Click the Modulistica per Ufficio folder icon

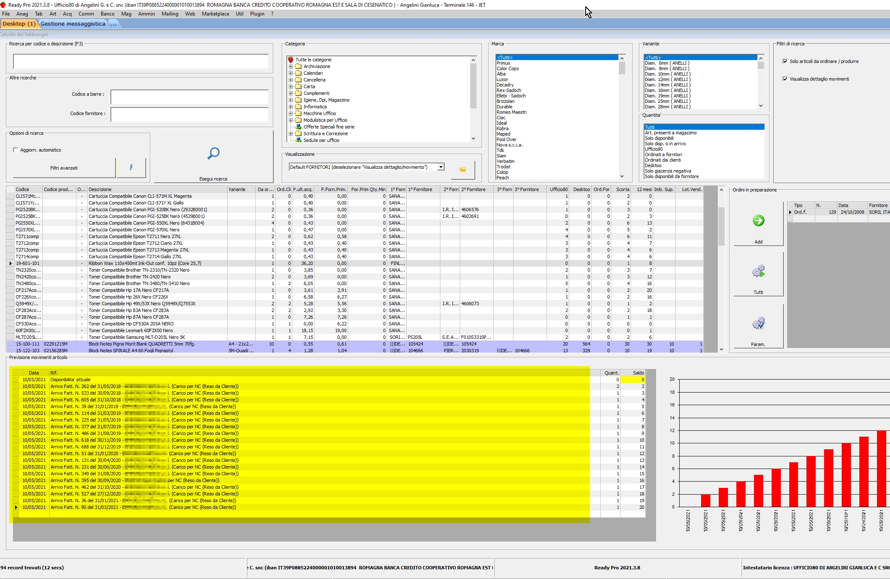[298, 120]
